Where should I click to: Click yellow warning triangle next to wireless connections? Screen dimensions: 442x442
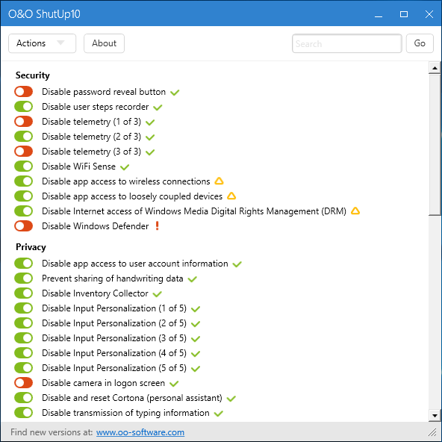(219, 181)
